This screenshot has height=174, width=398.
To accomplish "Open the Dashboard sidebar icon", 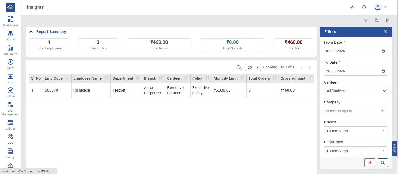I will click(10, 21).
